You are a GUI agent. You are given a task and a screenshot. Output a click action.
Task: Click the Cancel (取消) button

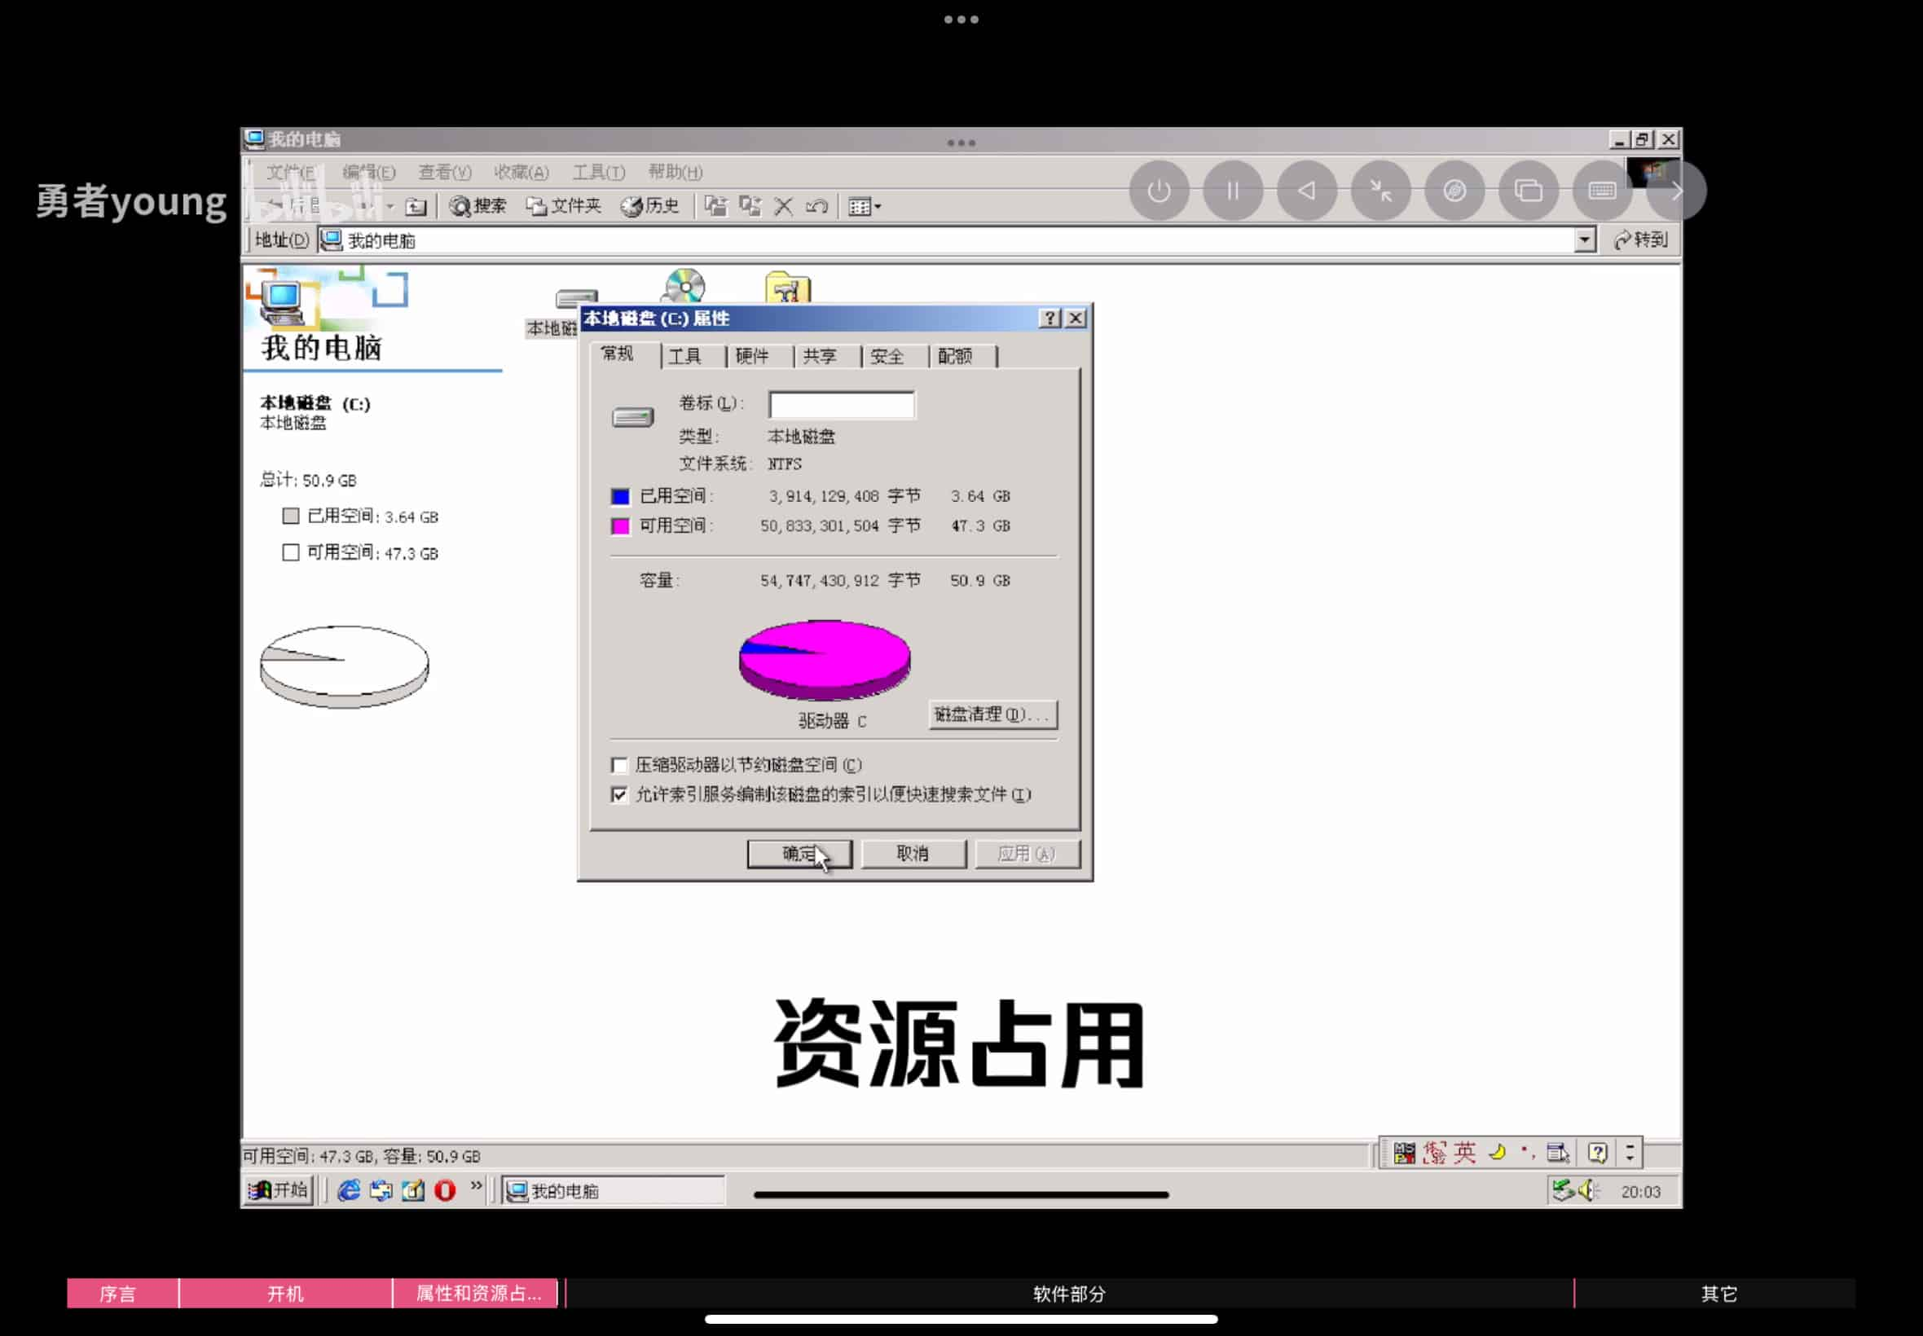(x=913, y=854)
